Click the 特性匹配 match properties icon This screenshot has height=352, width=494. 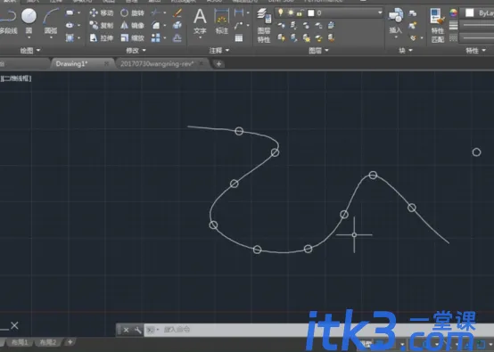point(437,26)
